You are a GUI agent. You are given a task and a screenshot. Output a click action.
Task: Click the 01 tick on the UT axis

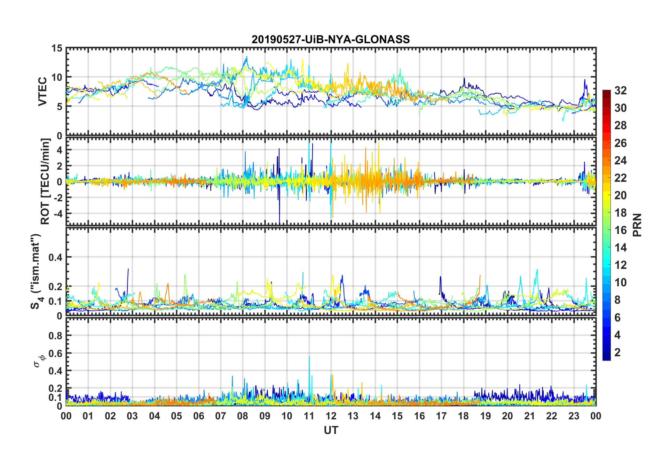[x=88, y=416]
